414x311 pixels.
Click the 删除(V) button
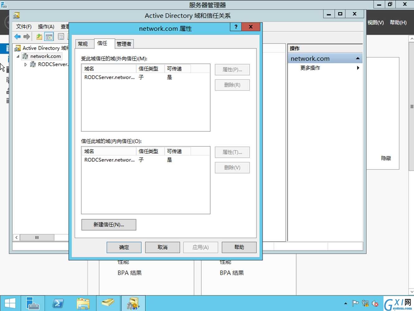pos(232,168)
